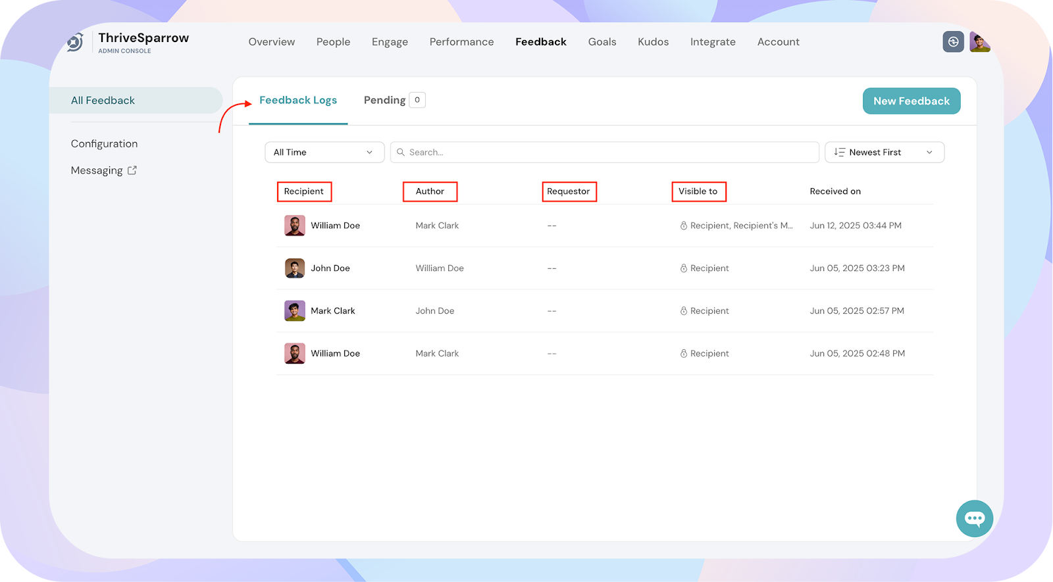Click 'Recipient, Recipient's M...' visibility text
The image size is (1053, 582).
pos(742,226)
